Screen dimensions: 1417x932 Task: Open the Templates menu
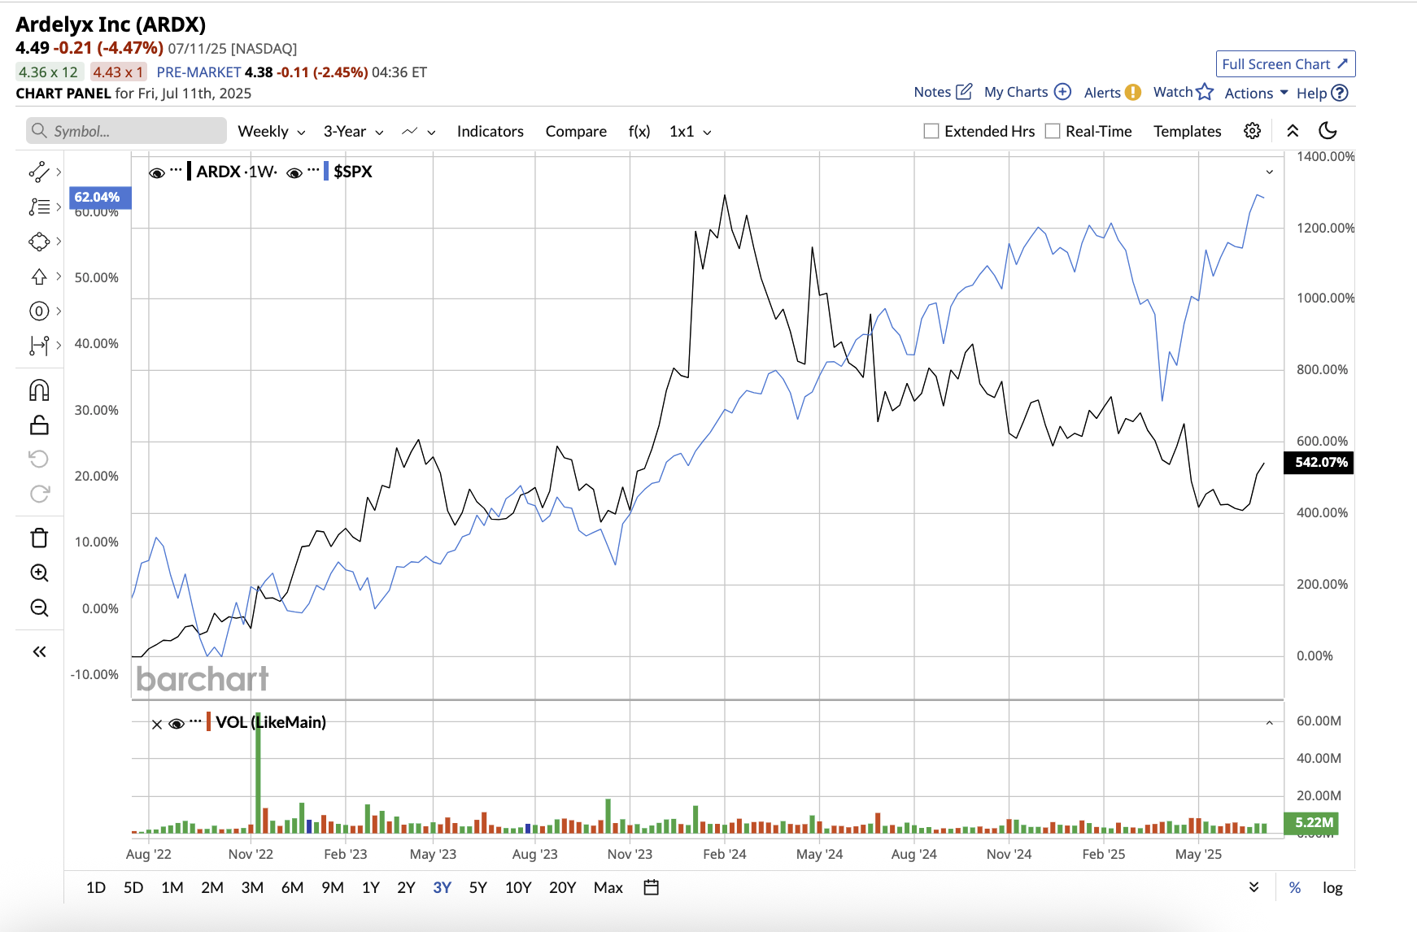[1188, 131]
